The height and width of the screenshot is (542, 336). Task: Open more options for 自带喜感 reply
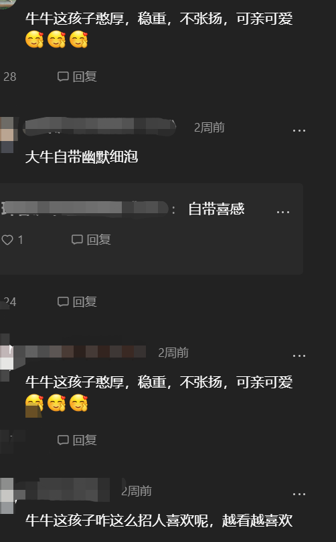click(x=283, y=212)
